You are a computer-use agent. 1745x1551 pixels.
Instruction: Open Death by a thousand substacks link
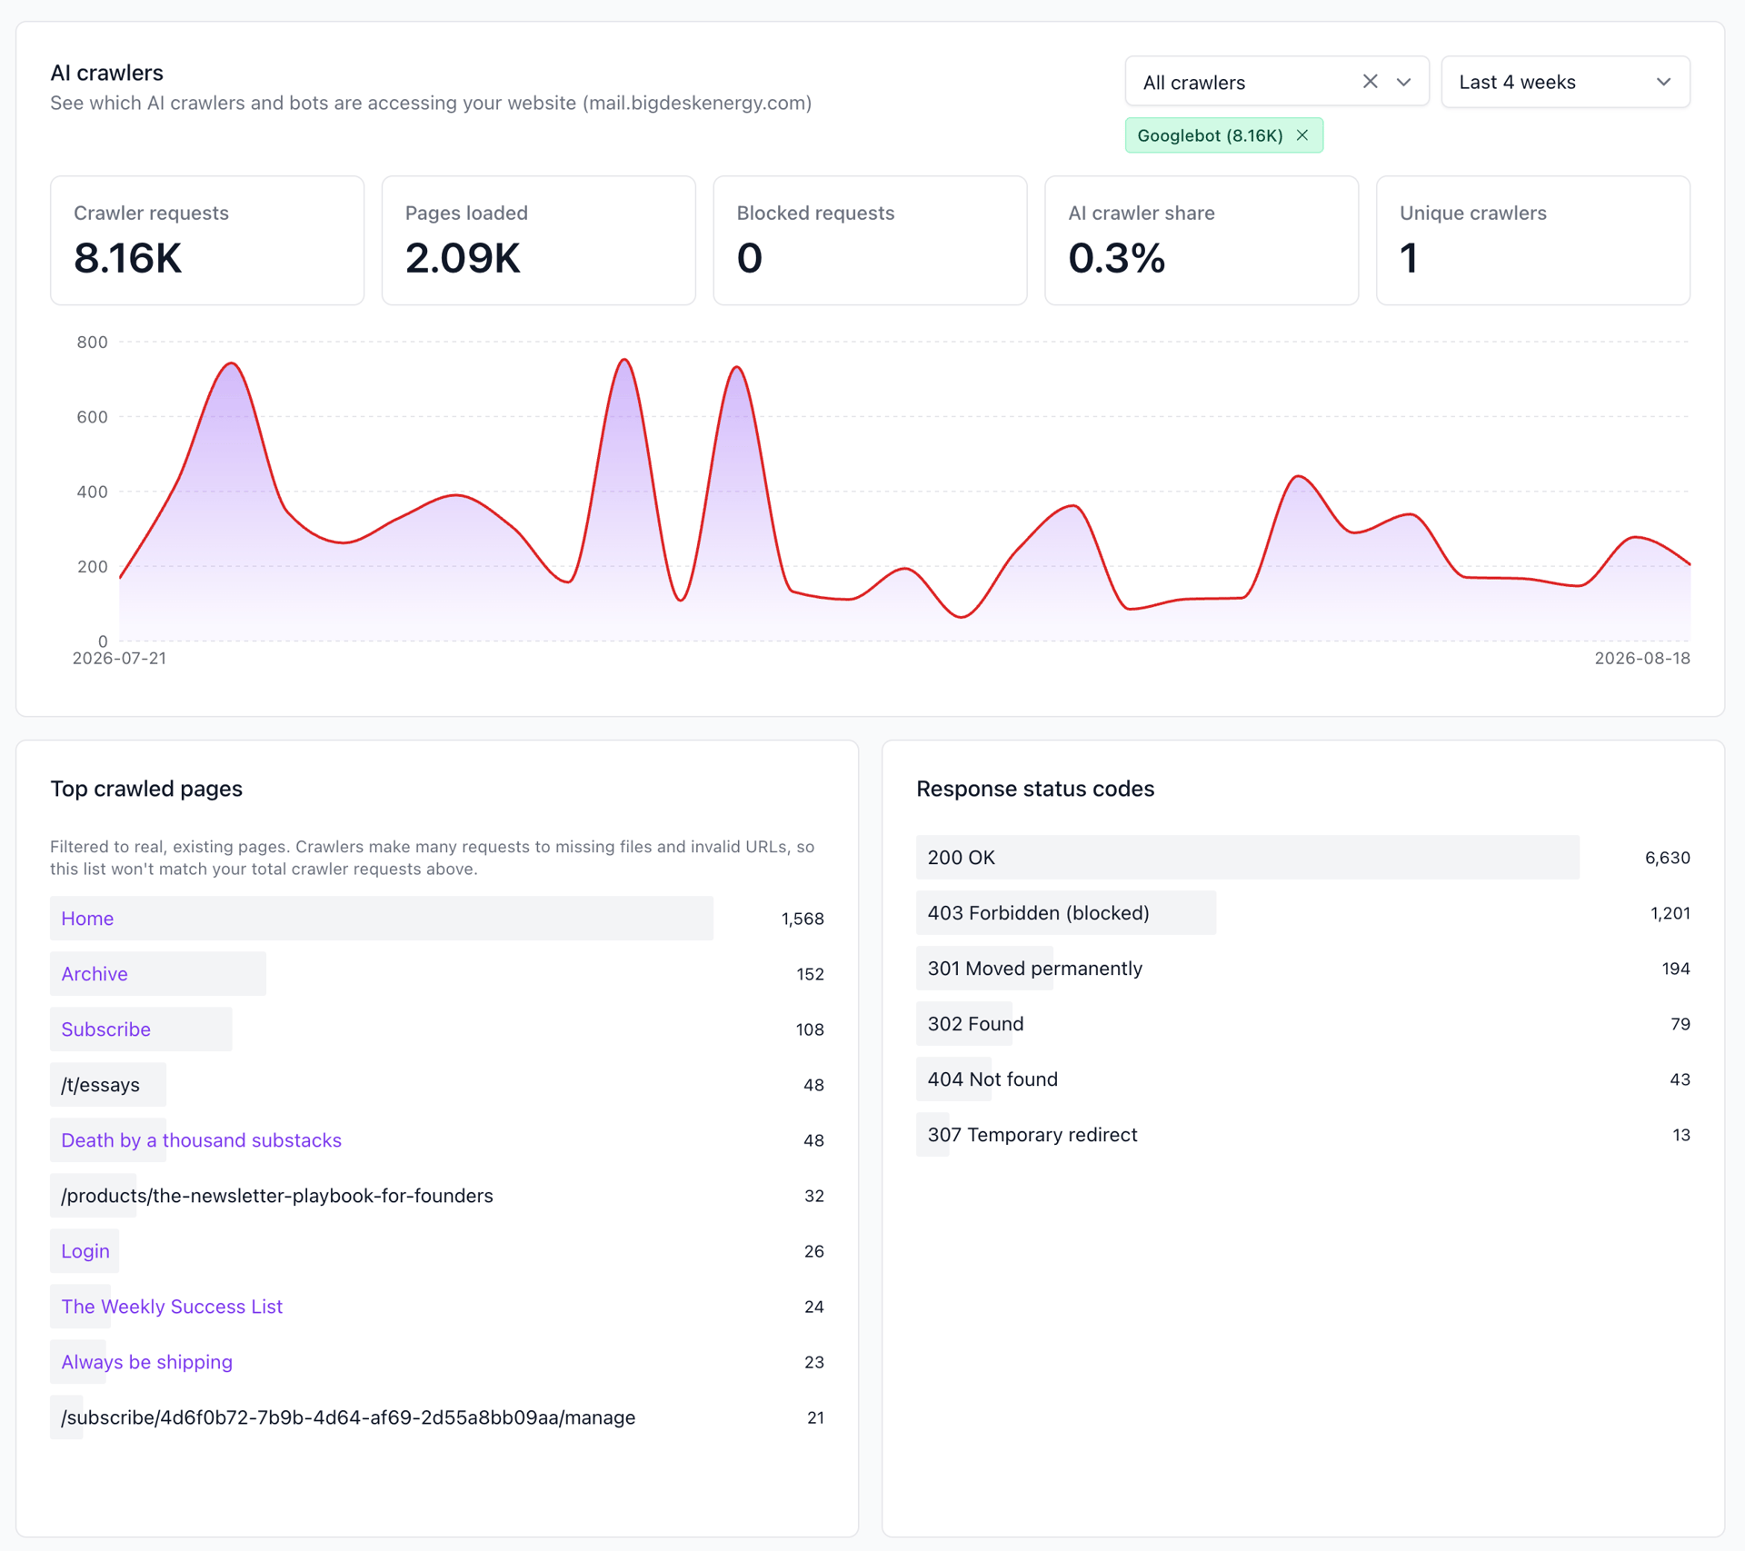pos(201,1140)
